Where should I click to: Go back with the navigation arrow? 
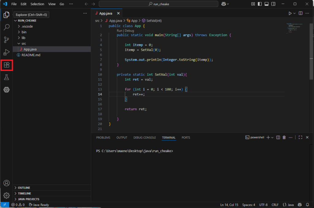point(86,4)
